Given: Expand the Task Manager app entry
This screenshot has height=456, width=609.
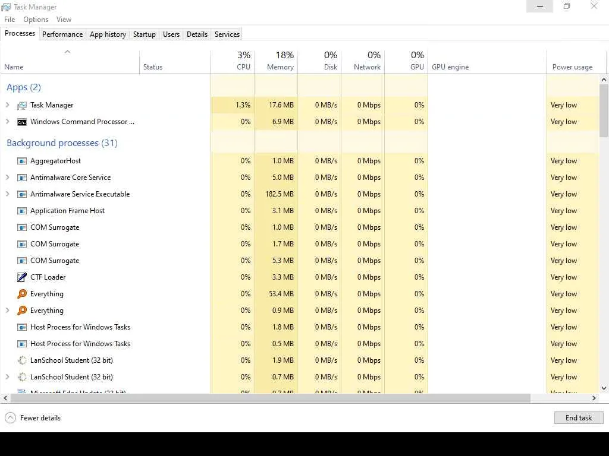Looking at the screenshot, I should [7, 105].
